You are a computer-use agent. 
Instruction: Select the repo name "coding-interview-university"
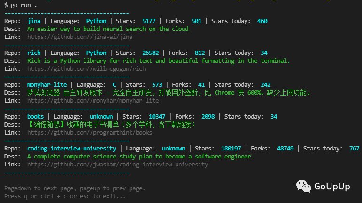tap(71, 149)
